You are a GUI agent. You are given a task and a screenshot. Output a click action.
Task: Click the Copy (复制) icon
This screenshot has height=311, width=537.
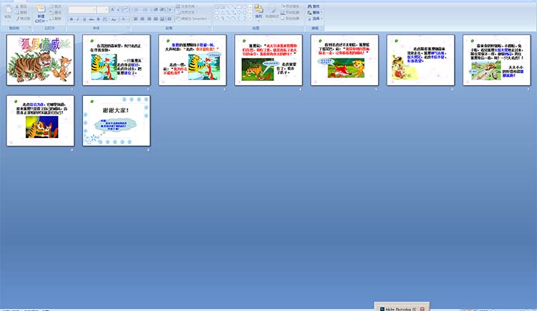pyautogui.click(x=17, y=13)
